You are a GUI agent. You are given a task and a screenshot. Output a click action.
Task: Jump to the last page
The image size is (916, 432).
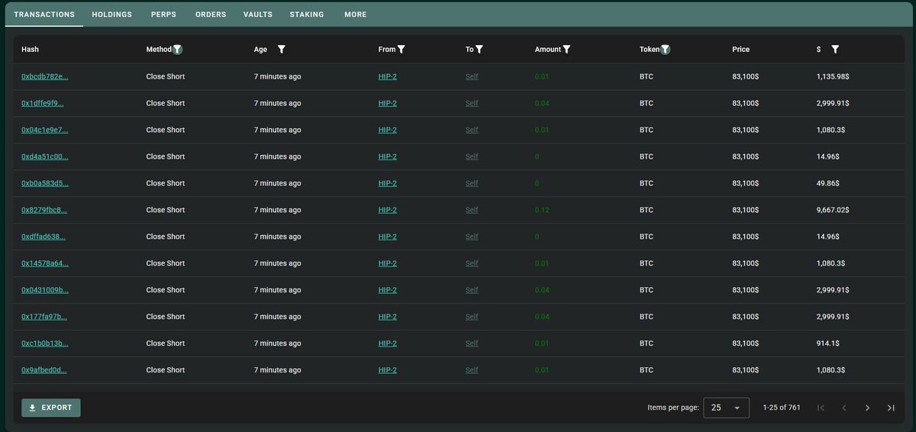[891, 408]
